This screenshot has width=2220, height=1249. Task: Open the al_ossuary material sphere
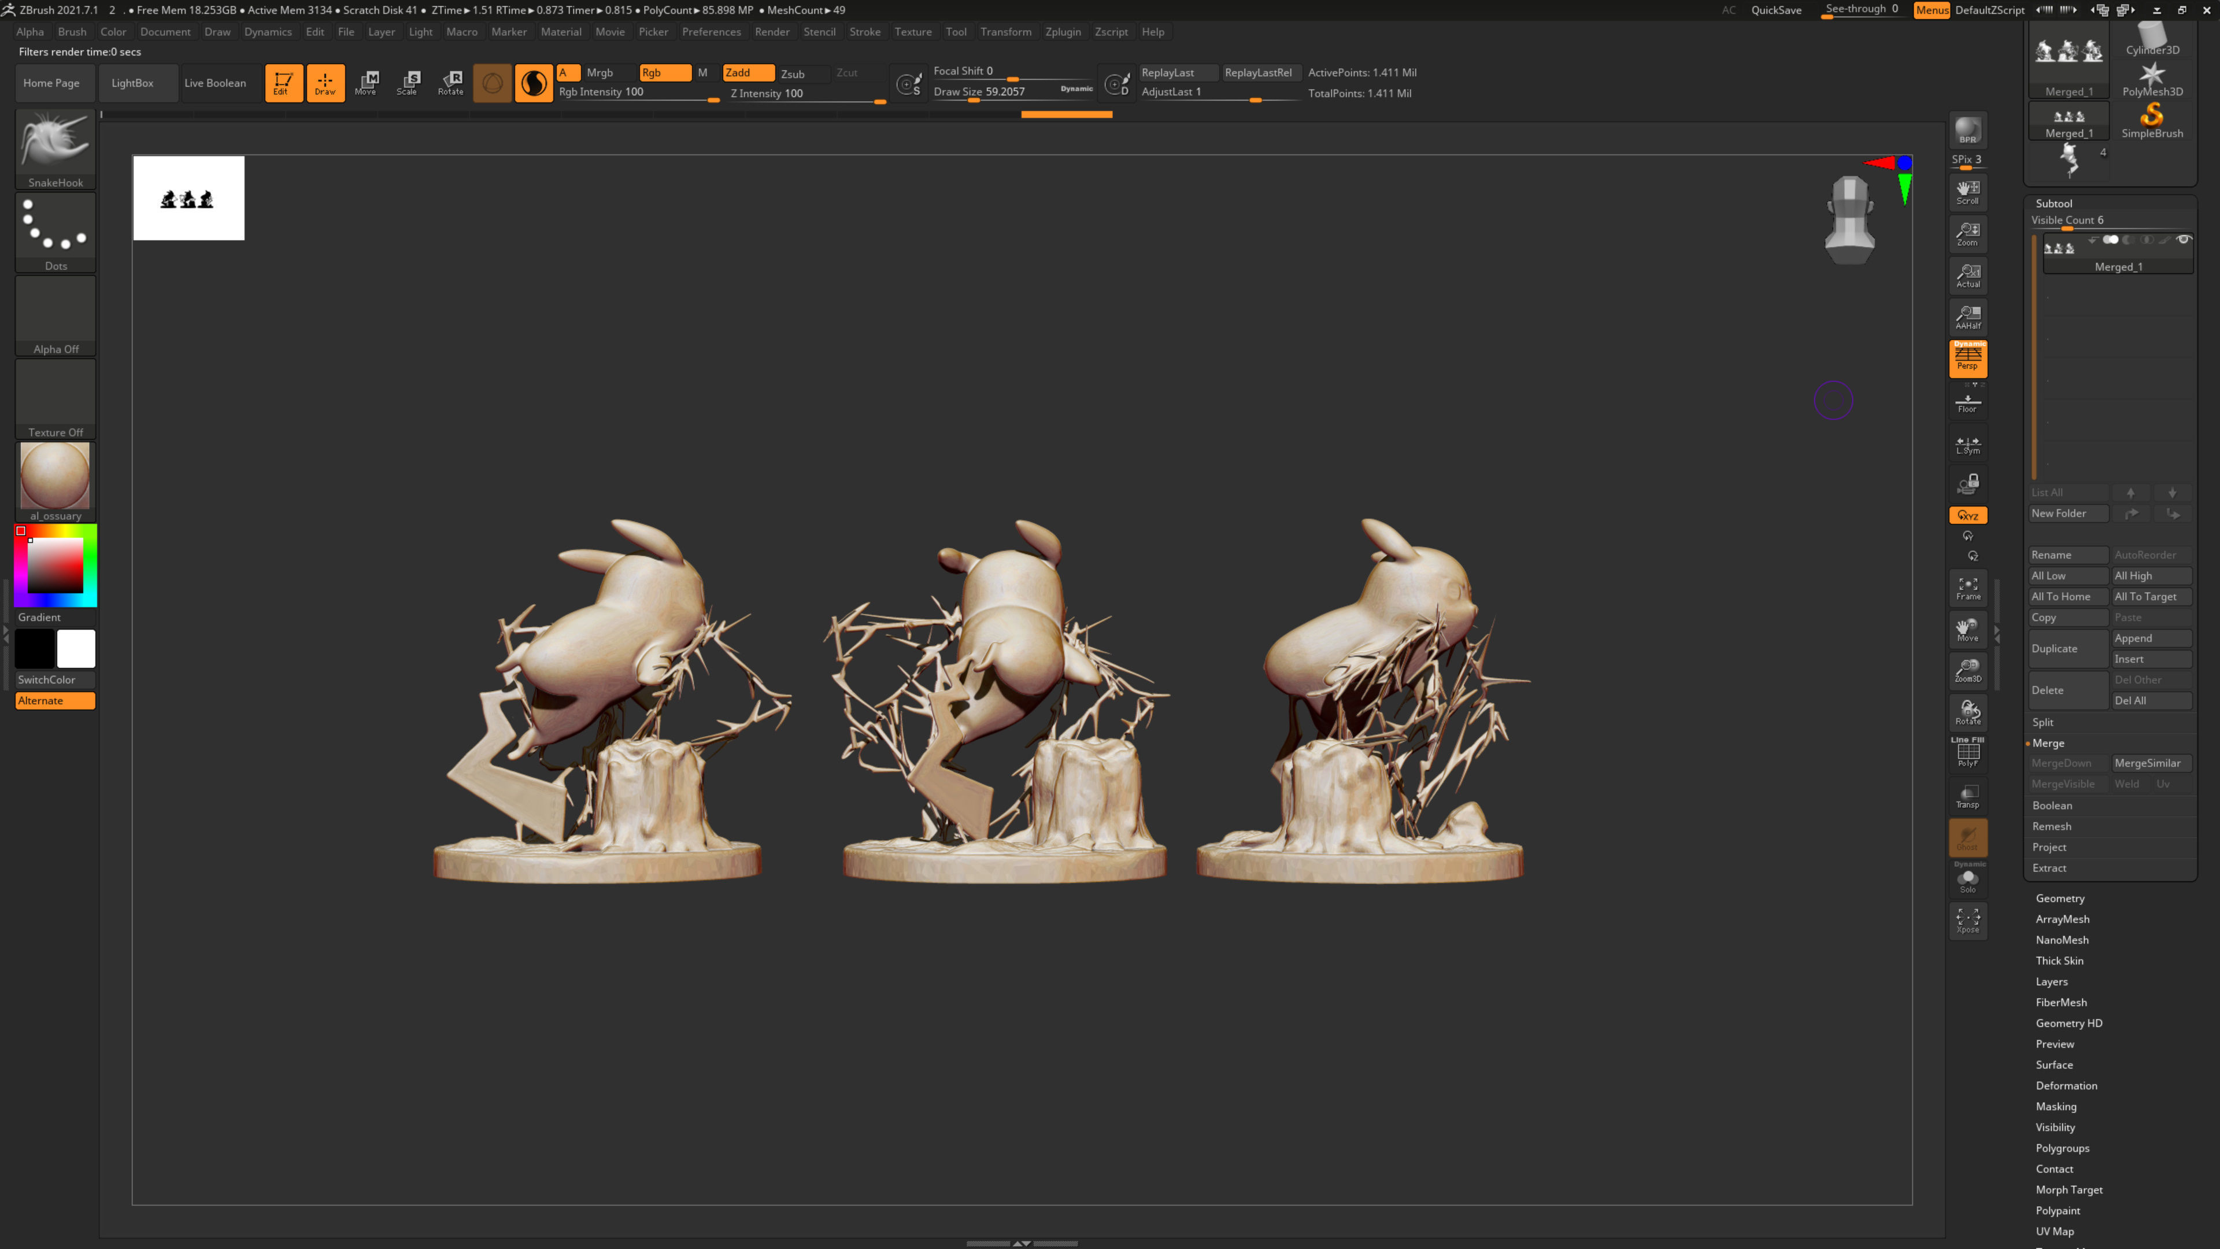coord(55,481)
